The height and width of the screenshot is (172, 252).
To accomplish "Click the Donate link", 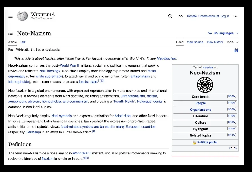I will 192,16.
